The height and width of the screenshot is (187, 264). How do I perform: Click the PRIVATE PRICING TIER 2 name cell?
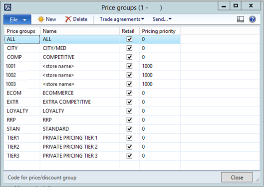click(x=80, y=147)
